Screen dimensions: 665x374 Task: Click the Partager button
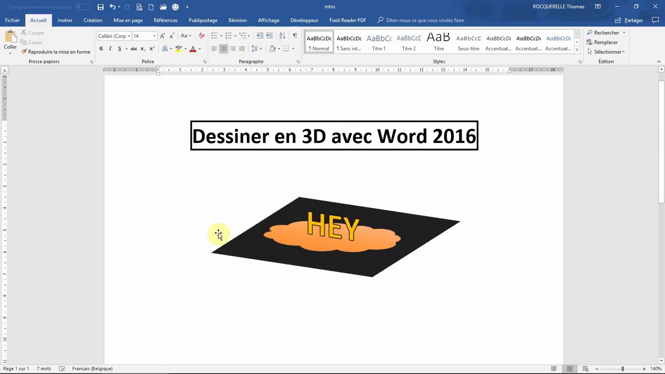(629, 20)
